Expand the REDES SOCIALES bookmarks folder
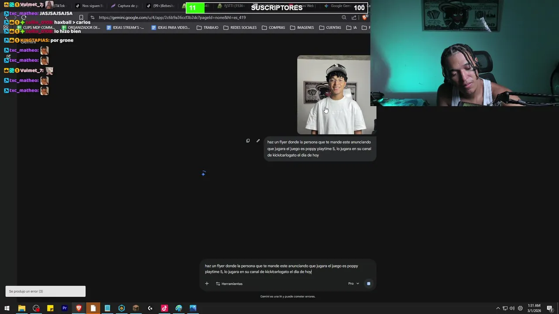The width and height of the screenshot is (559, 314). click(x=240, y=27)
